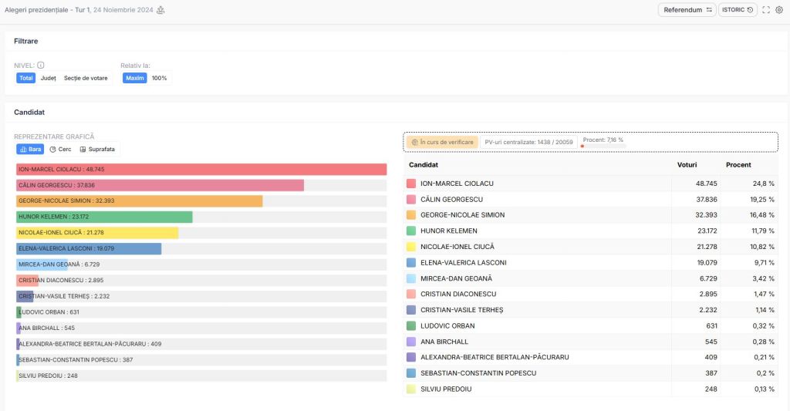Switch relative scale to 100%

(x=159, y=78)
